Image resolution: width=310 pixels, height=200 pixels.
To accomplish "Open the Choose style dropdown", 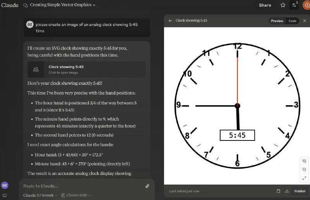I will (76, 195).
